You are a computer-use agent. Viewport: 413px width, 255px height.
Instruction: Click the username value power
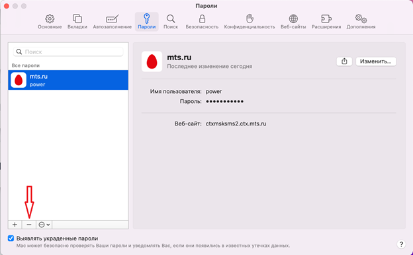(214, 91)
